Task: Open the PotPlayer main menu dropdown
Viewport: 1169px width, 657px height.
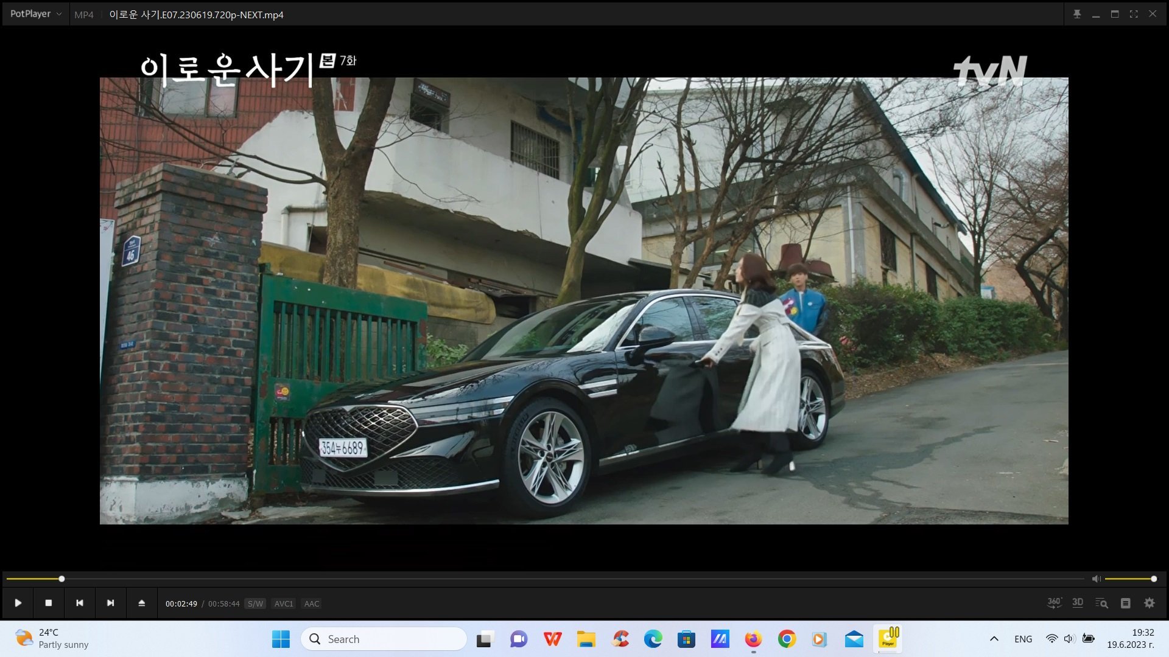Action: click(35, 14)
